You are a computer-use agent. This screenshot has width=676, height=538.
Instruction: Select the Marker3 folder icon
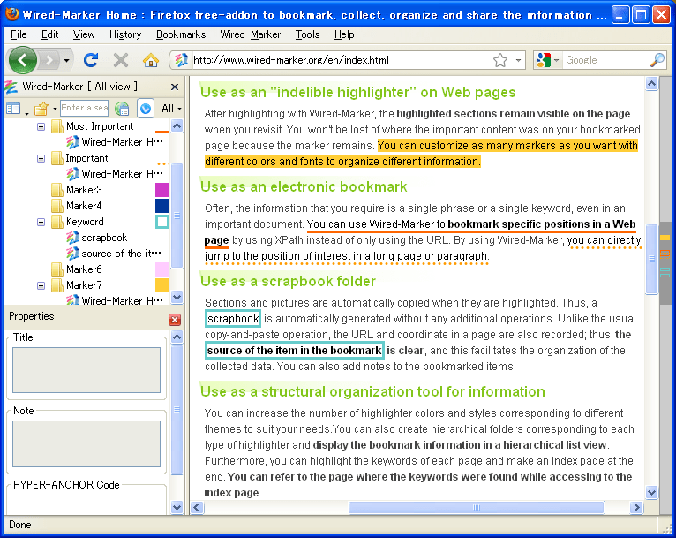[x=56, y=190]
